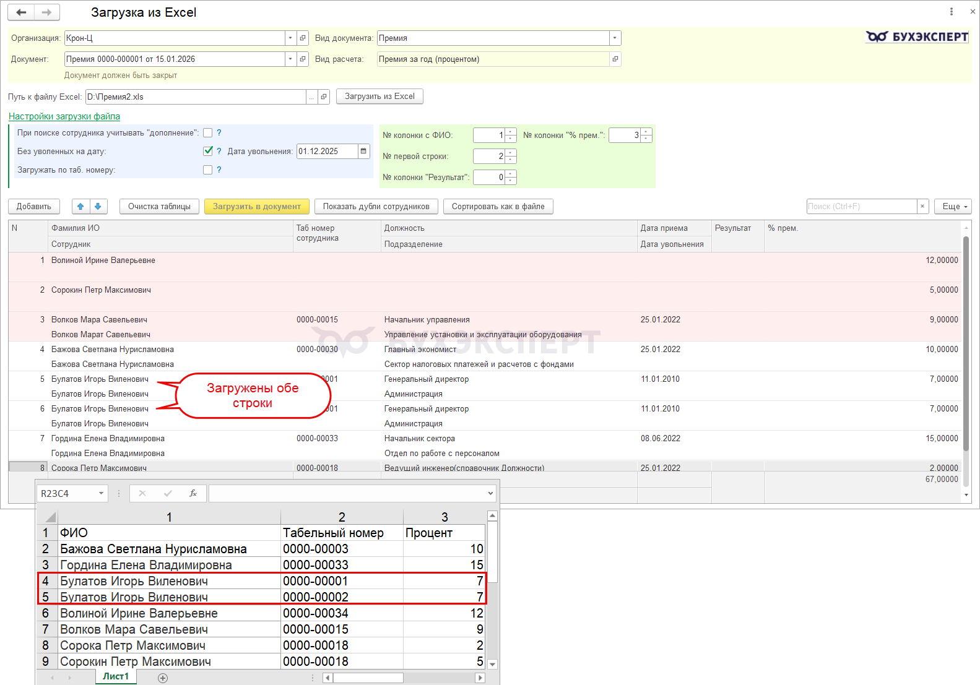Click the forward navigation arrow
The width and height of the screenshot is (980, 685).
(47, 12)
